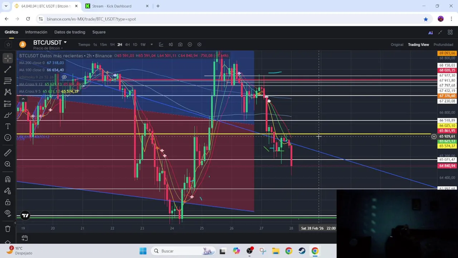Show the hidden Ichimoku indicator
458x258 pixels.
tap(64, 77)
